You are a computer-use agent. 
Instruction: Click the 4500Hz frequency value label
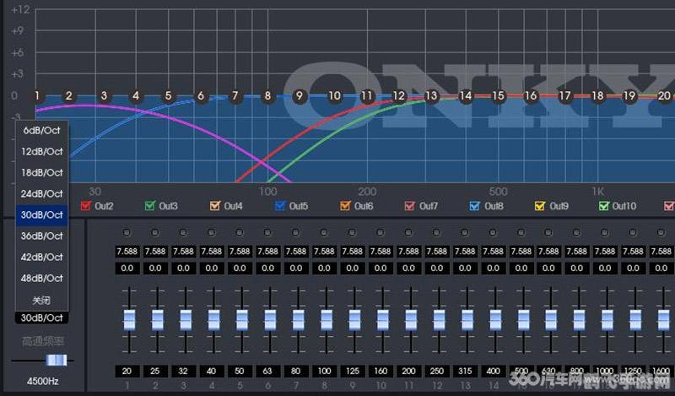tap(42, 379)
